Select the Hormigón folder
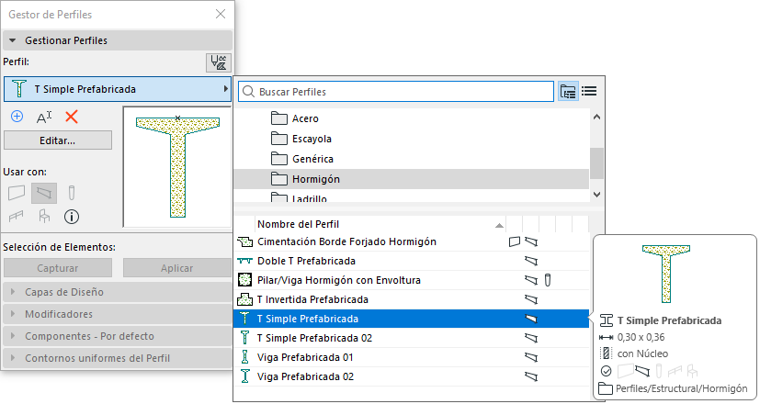The image size is (760, 404). pyautogui.click(x=411, y=179)
